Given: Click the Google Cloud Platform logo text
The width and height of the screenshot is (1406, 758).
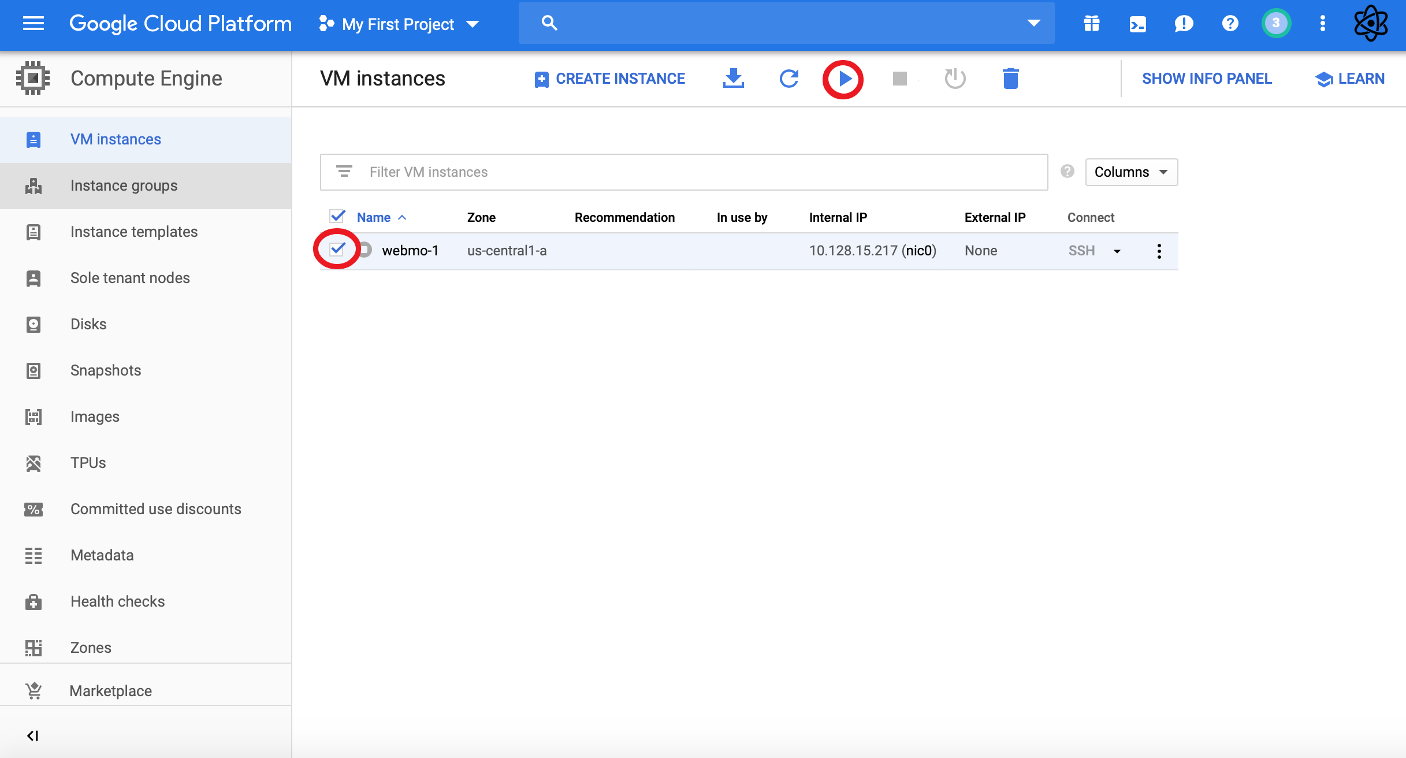Looking at the screenshot, I should coord(180,24).
